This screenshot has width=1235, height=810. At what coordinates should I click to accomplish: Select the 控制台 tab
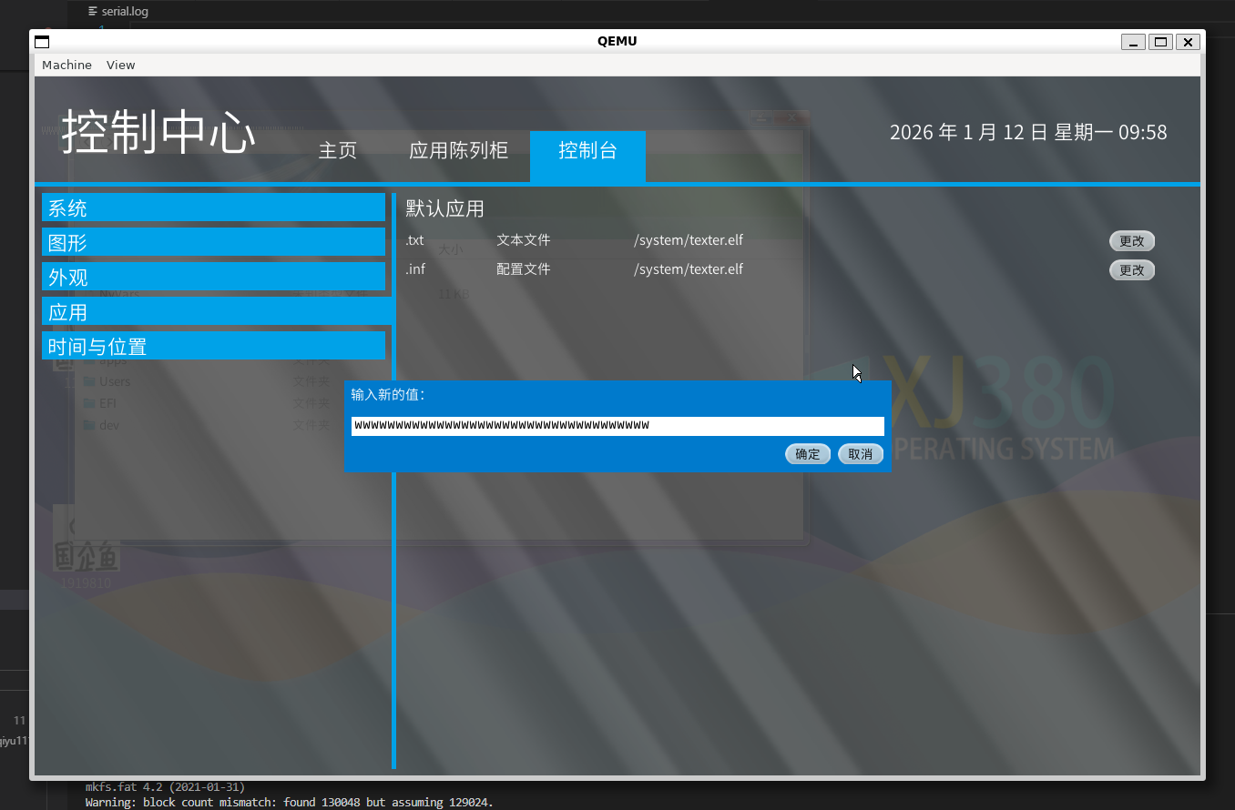[587, 151]
